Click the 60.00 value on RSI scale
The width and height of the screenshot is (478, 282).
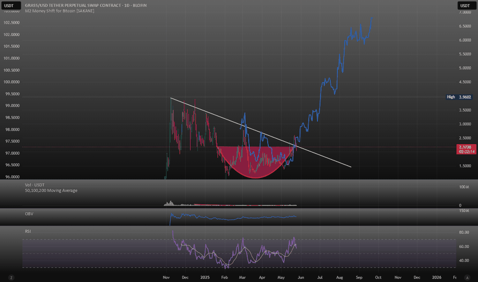pyautogui.click(x=464, y=247)
